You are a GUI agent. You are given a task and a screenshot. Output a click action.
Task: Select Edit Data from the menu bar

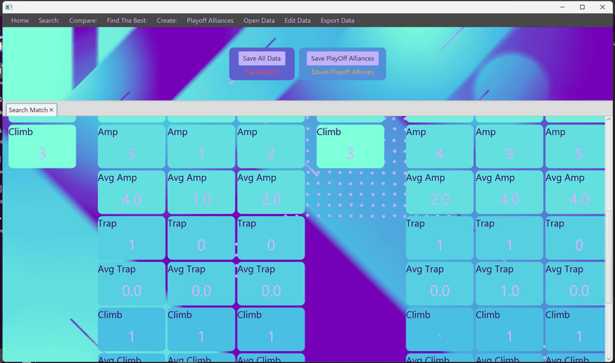297,21
